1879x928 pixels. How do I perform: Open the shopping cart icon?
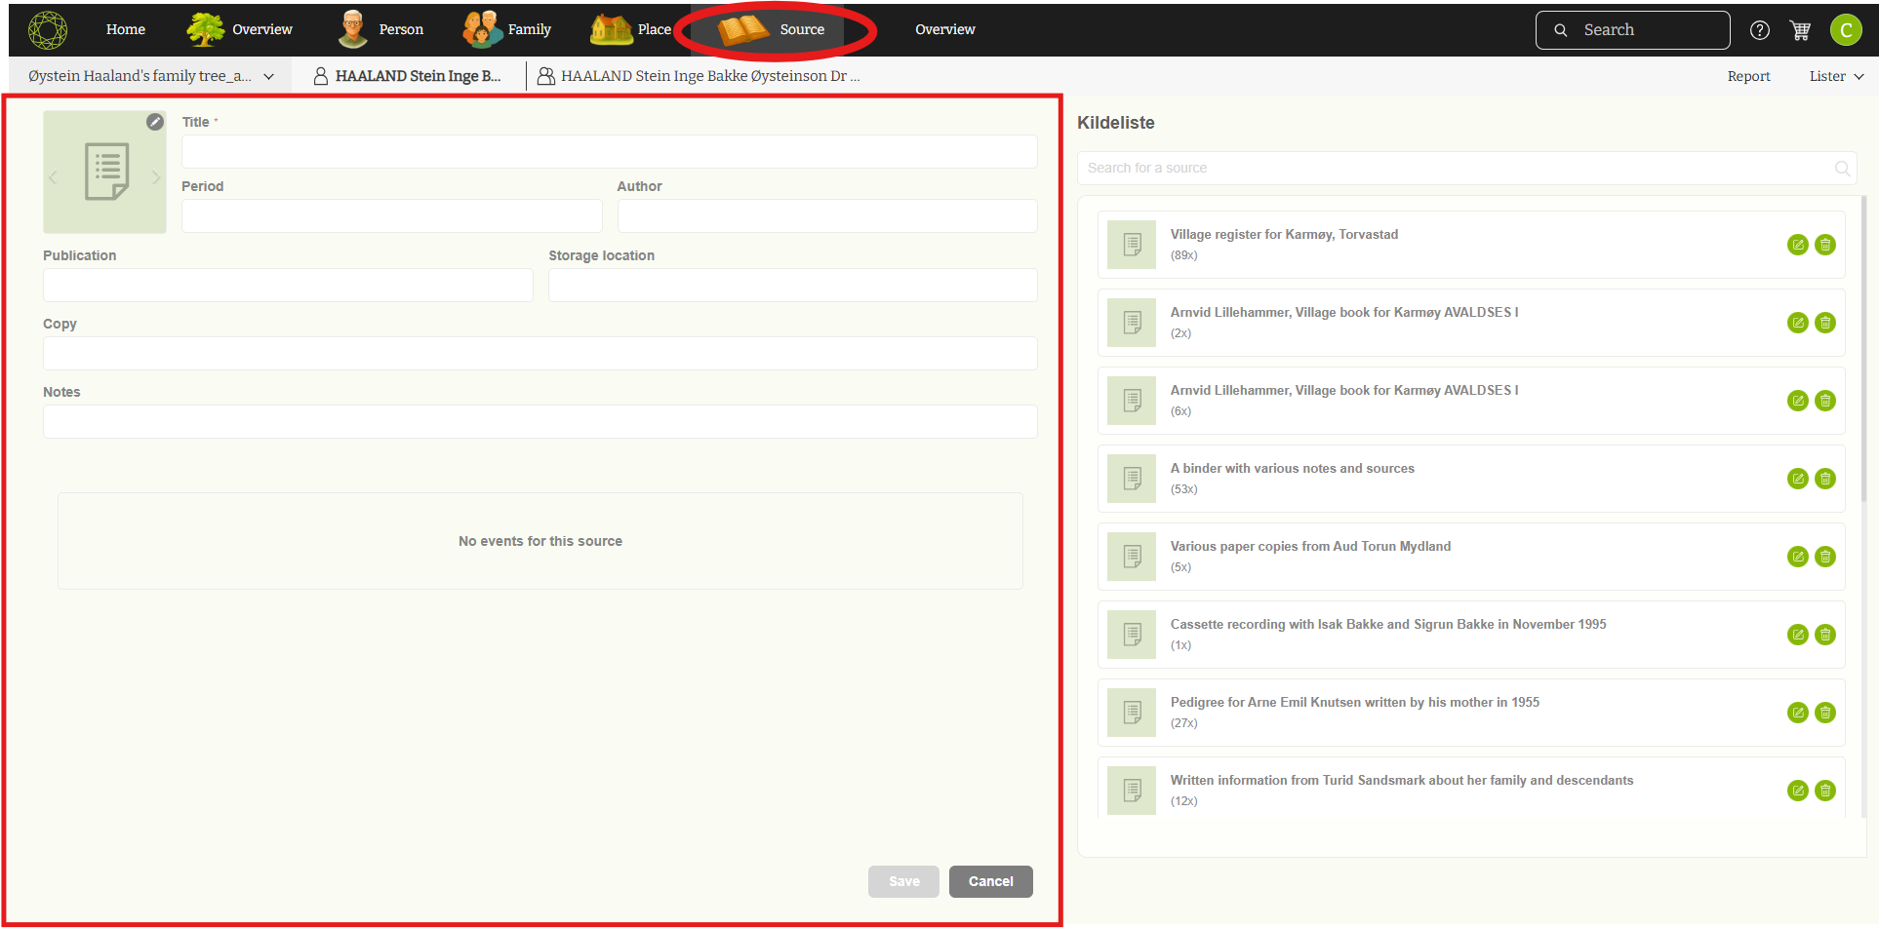tap(1800, 30)
